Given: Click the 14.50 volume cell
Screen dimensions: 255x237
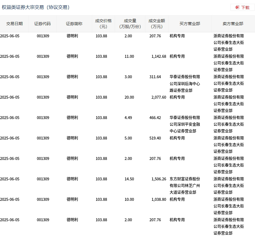Looking at the screenshot, I should pos(129,179).
